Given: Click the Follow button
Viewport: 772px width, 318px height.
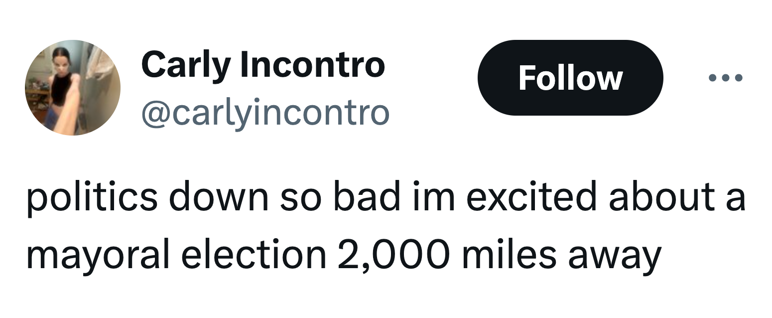Looking at the screenshot, I should click(x=570, y=78).
